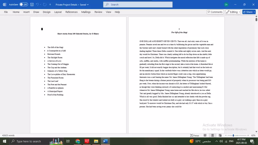The image size is (258, 145).
Task: Click 'The Gift of the Magi' list item
Action: (x=55, y=47)
